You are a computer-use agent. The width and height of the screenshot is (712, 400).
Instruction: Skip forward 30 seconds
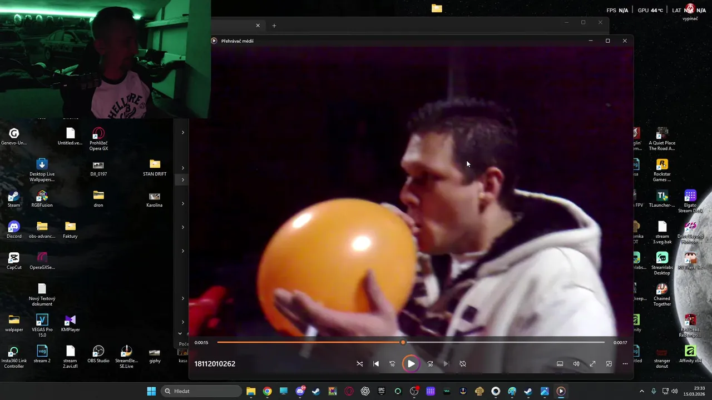click(430, 364)
